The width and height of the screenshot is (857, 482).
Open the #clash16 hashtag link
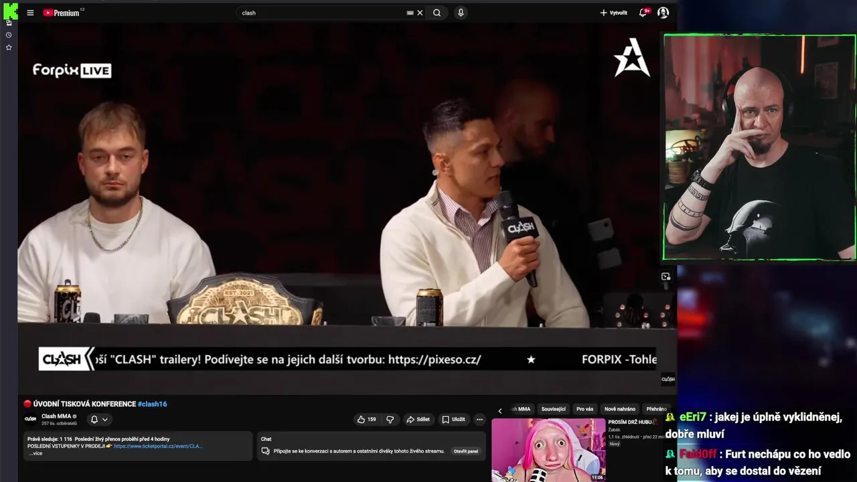[x=152, y=404]
